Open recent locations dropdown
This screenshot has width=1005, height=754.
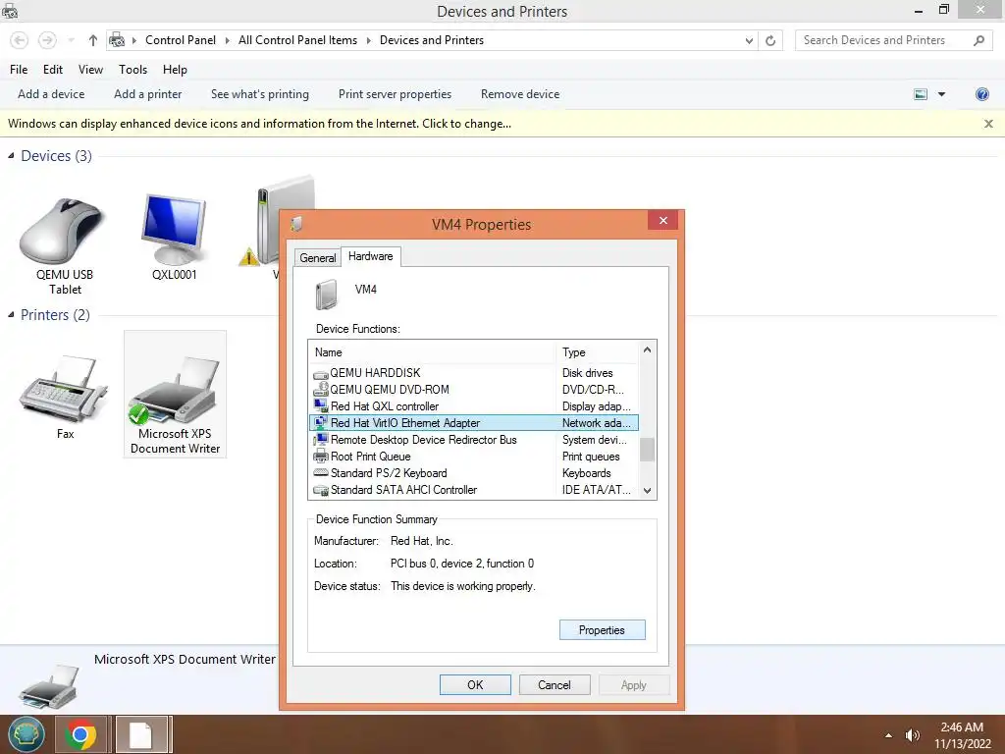(x=71, y=40)
